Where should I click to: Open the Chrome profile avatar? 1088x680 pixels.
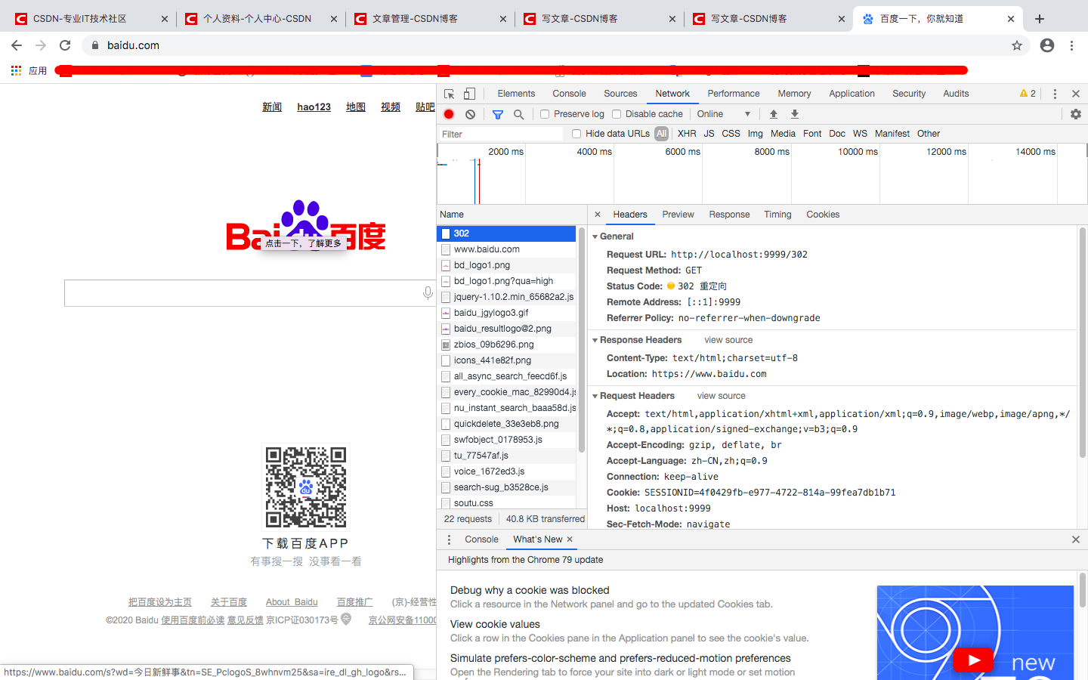coord(1047,45)
